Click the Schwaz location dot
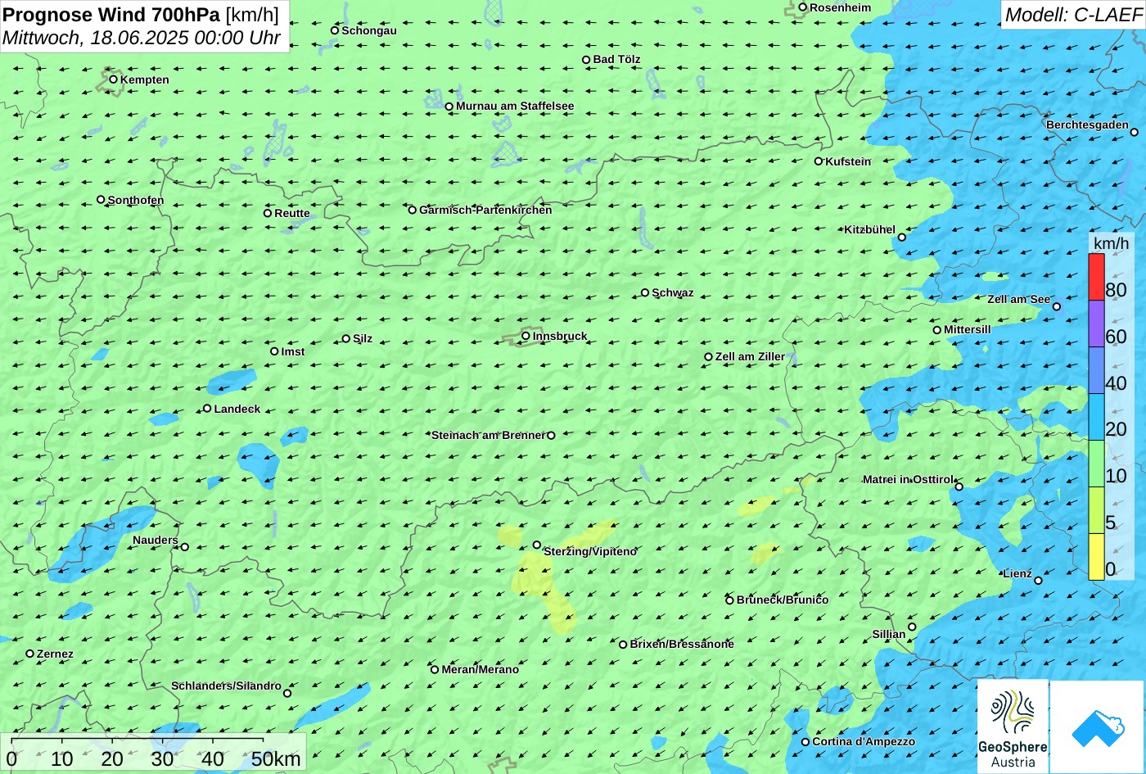 (645, 292)
